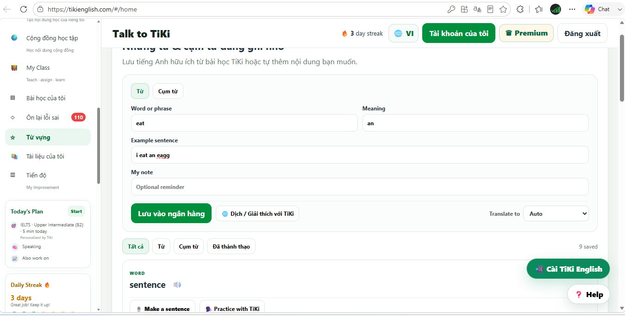Image resolution: width=625 pixels, height=316 pixels.
Task: Open the Help button
Action: 588,294
